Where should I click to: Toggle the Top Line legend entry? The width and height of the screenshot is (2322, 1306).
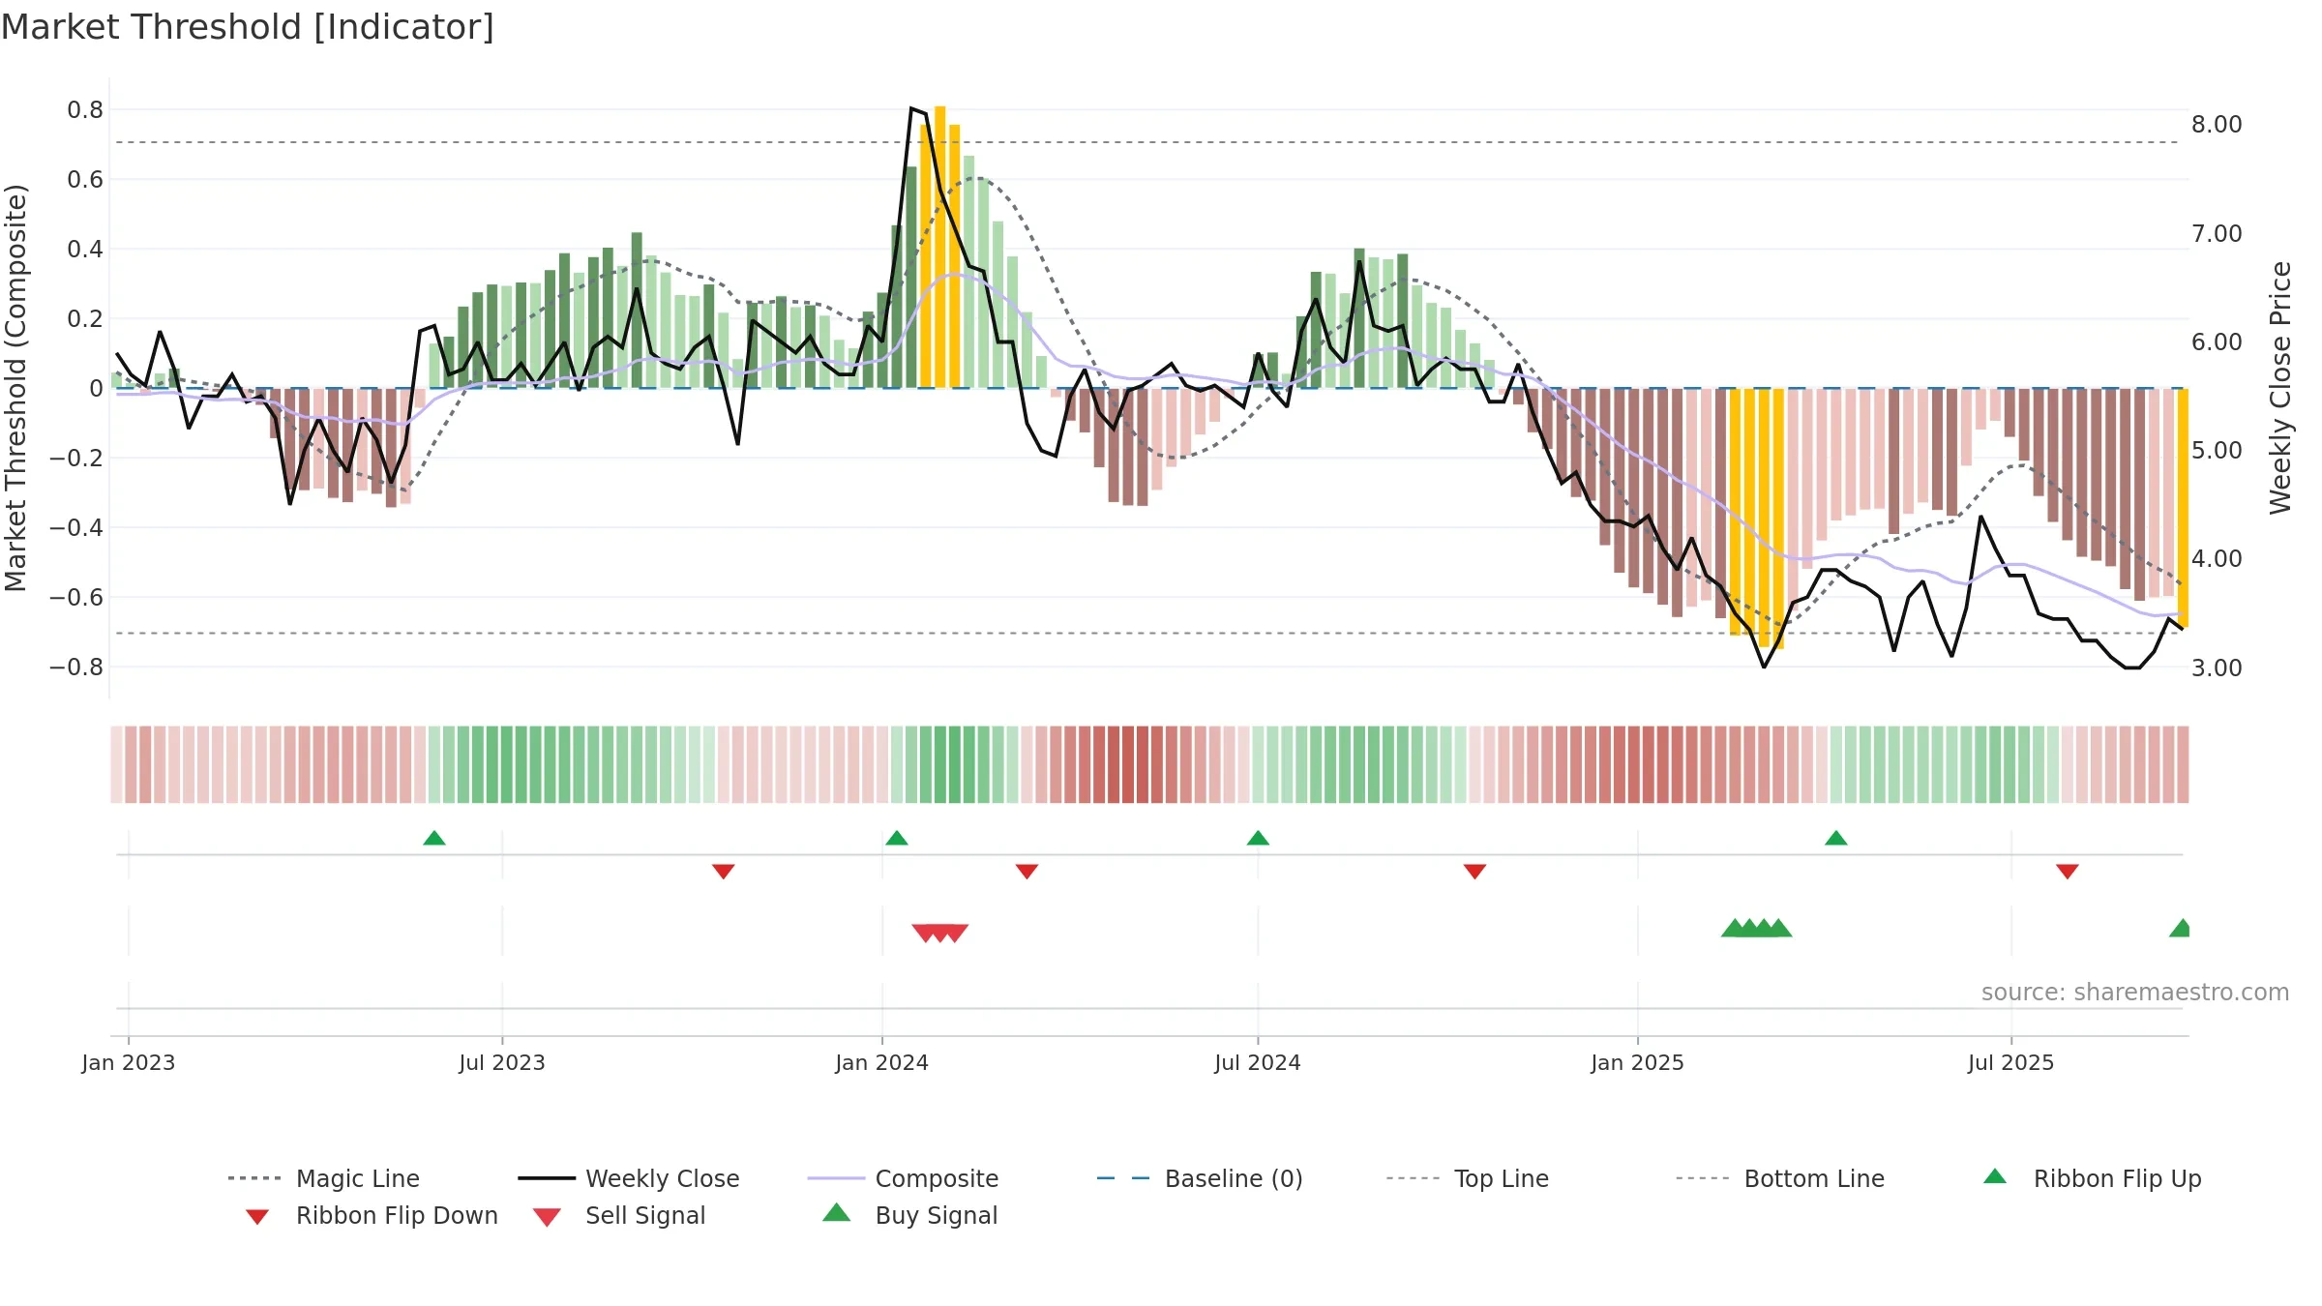1467,1178
